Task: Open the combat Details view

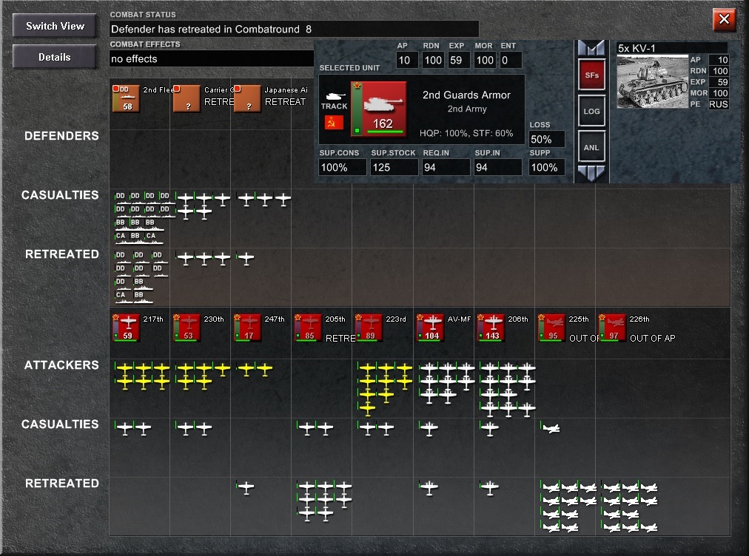Action: (x=55, y=57)
